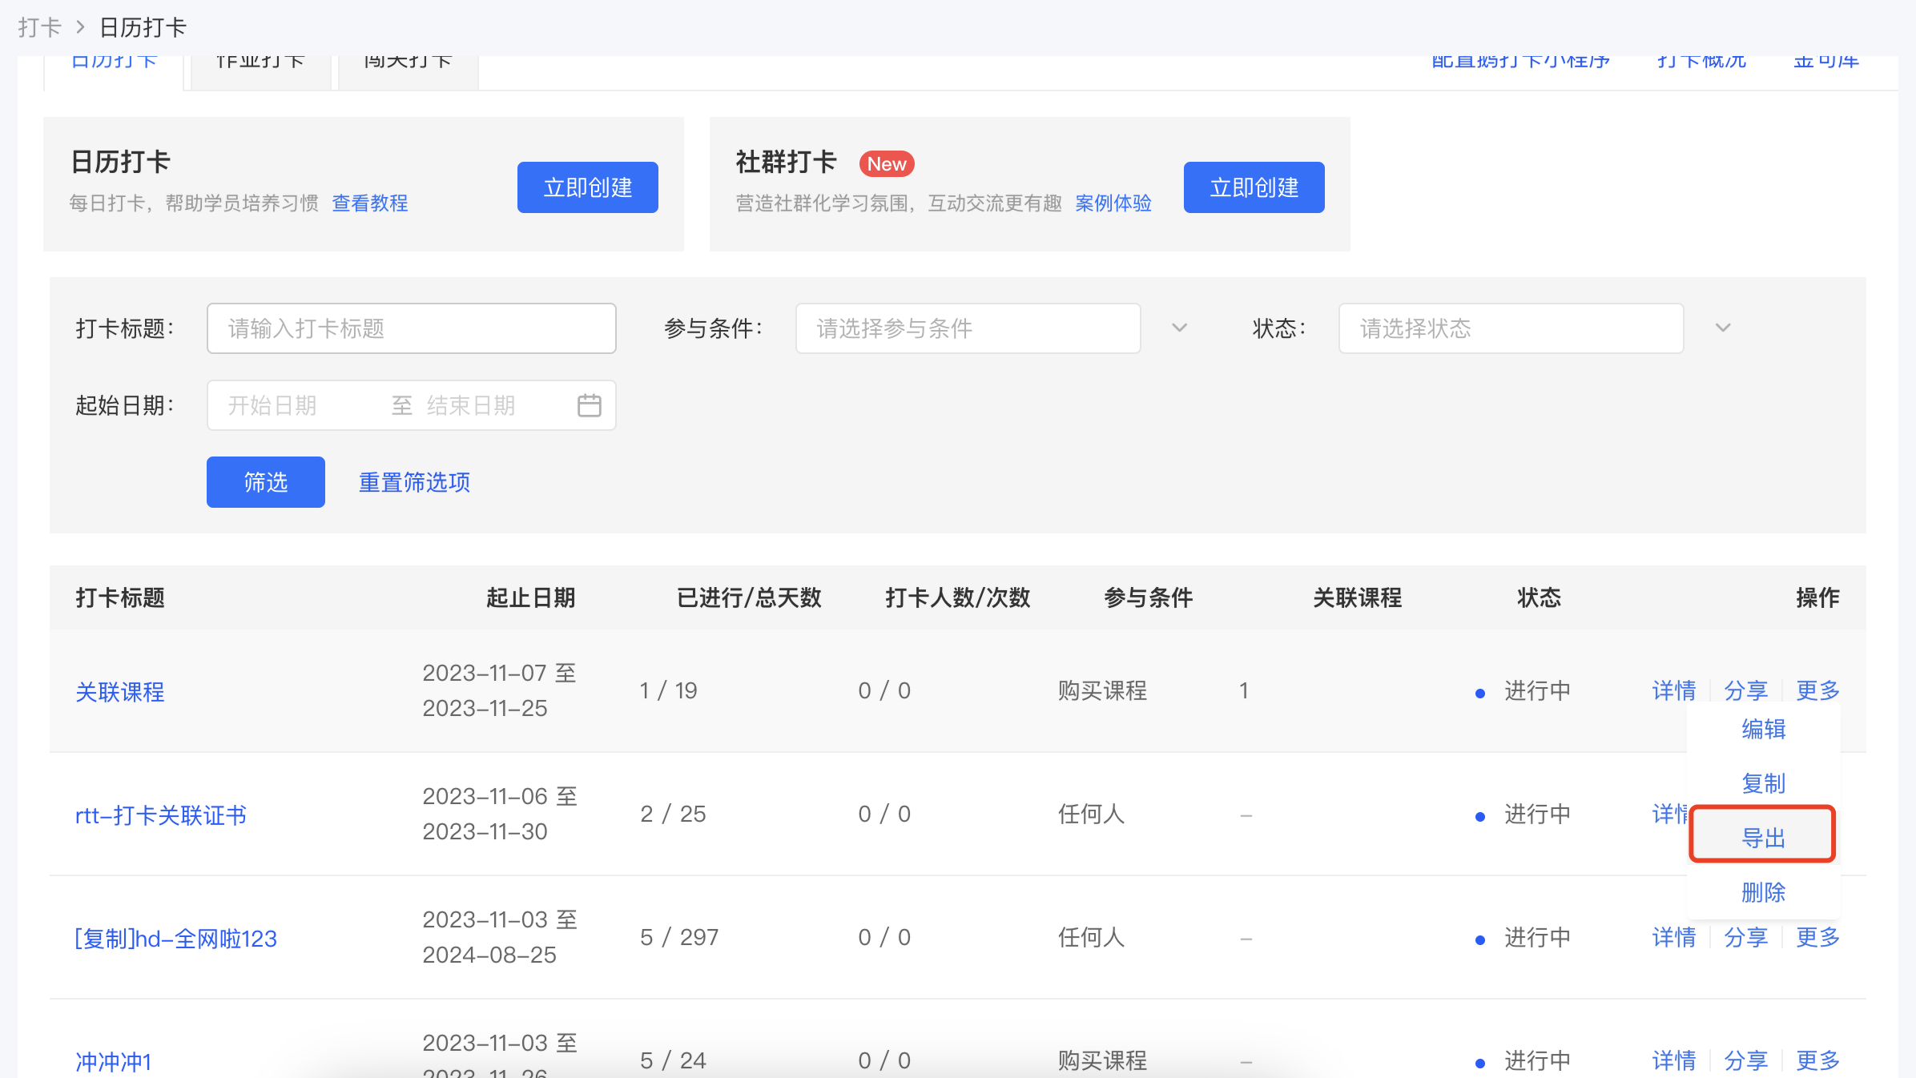
Task: Open the 关联课程 check-in title link
Action: [120, 692]
